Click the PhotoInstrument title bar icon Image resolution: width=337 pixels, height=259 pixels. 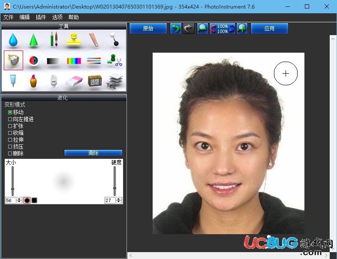(x=7, y=7)
